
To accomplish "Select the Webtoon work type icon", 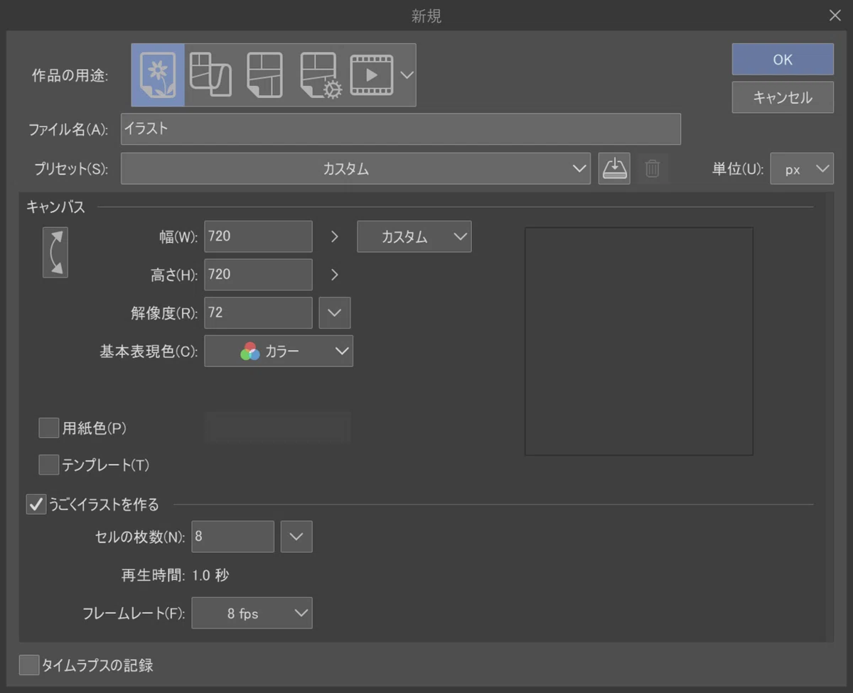I will [210, 75].
